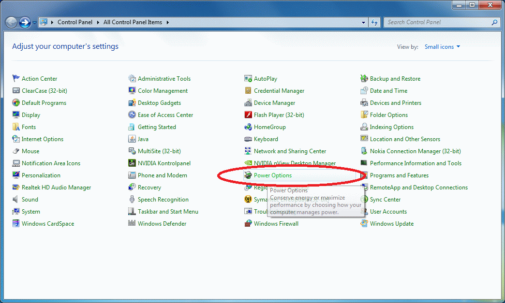
Task: Open the NVIDIA Kontrolpanel icon
Action: pos(132,163)
